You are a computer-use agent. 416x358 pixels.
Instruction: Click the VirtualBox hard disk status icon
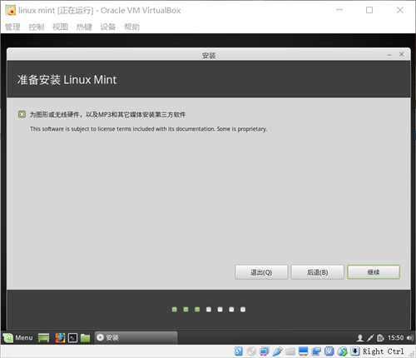(239, 351)
